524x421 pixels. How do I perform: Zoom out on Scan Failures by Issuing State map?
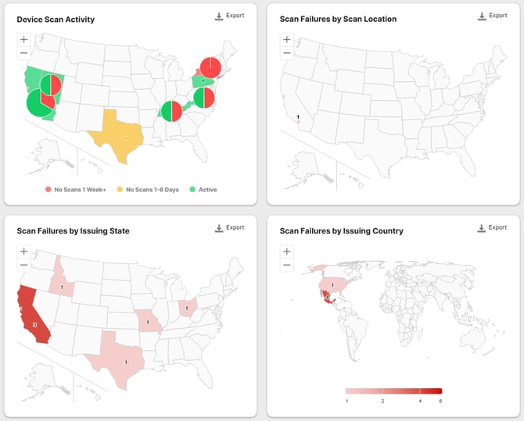coord(23,265)
